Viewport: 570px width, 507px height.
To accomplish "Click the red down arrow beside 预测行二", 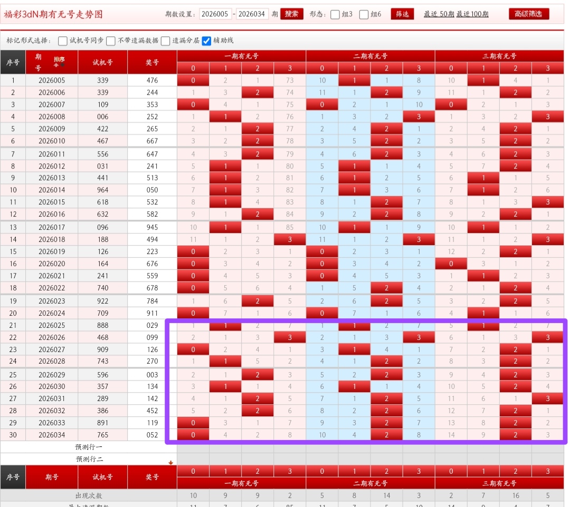I will [170, 462].
